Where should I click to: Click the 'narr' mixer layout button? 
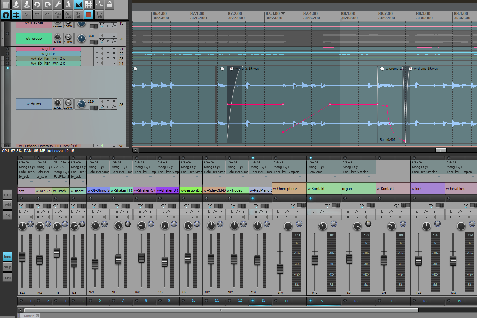(x=8, y=195)
